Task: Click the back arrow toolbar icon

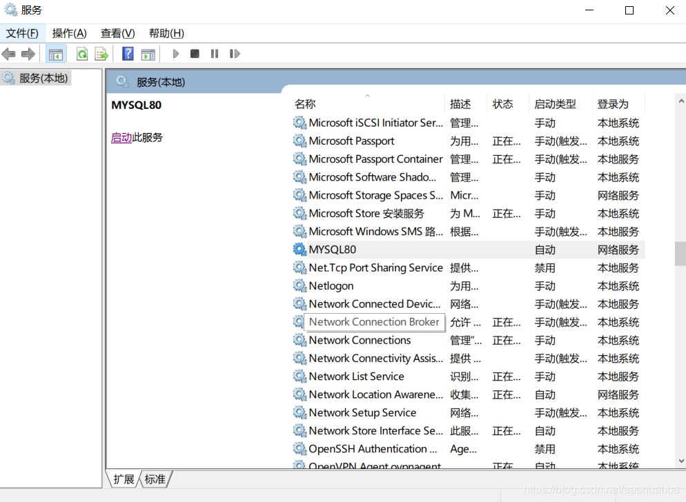Action: tap(9, 54)
